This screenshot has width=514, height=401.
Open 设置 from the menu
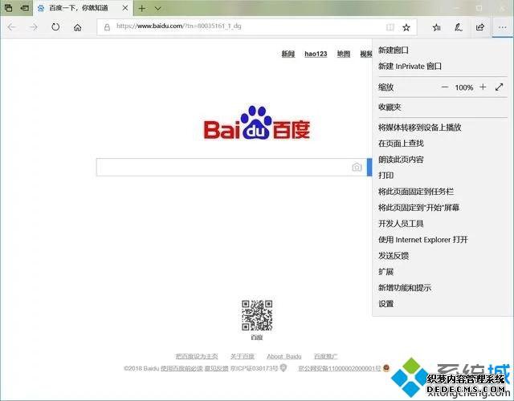pos(385,304)
